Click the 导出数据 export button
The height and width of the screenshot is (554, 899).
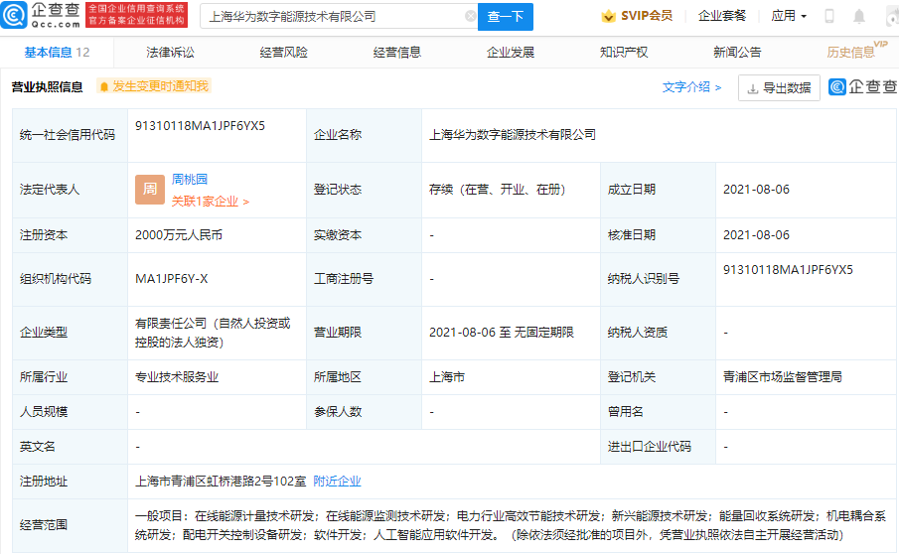779,87
